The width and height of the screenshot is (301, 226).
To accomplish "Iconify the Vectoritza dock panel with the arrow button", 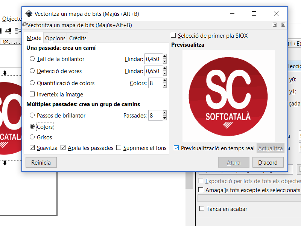I will coord(275,24).
